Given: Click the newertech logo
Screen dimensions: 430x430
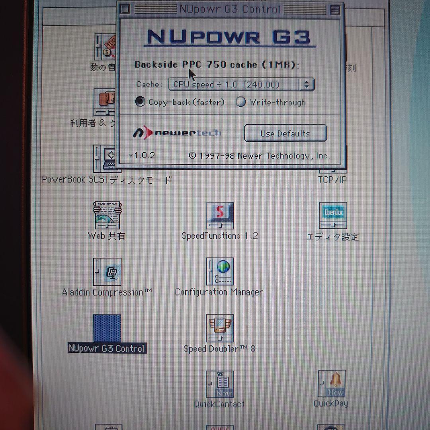Looking at the screenshot, I should [177, 133].
